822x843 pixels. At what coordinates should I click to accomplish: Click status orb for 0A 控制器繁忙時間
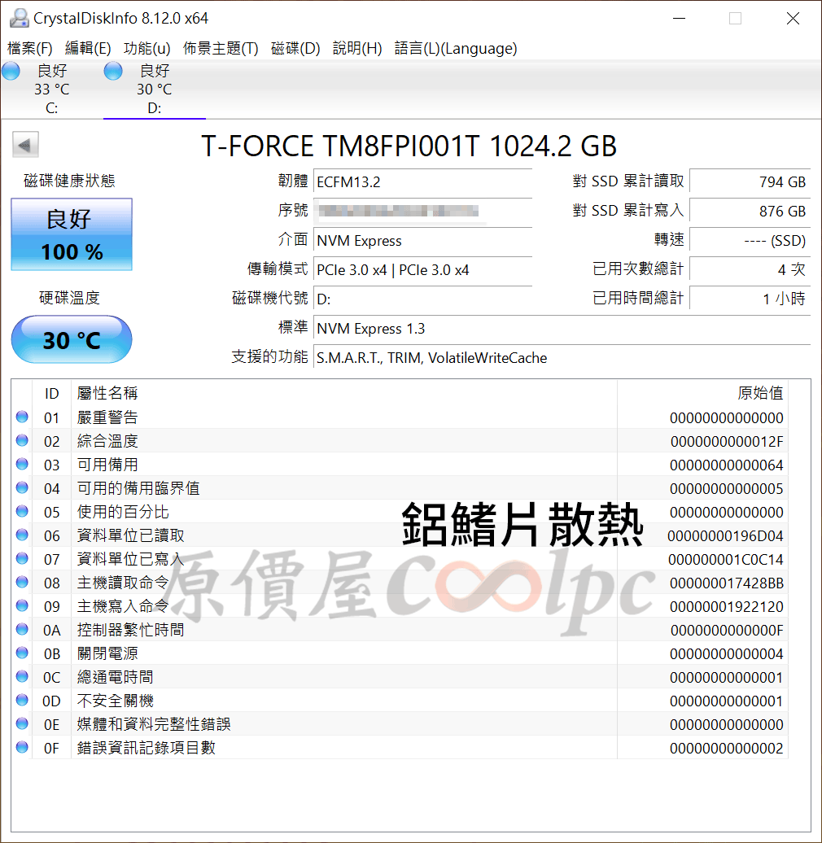(22, 630)
